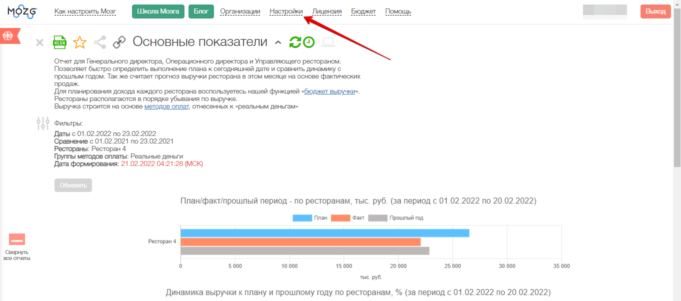Image resolution: width=681 pixels, height=301 pixels.
Task: Click the red Дата формирования timestamp
Action: pyautogui.click(x=162, y=163)
